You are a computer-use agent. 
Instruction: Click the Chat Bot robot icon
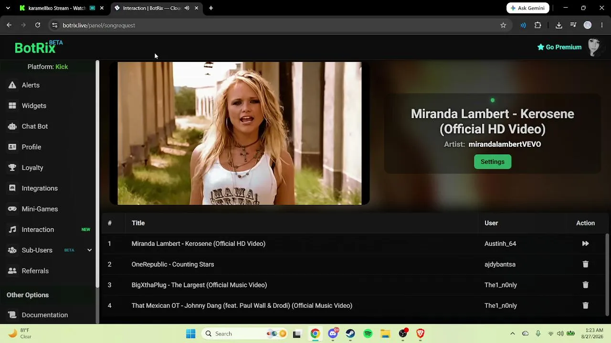(x=12, y=126)
